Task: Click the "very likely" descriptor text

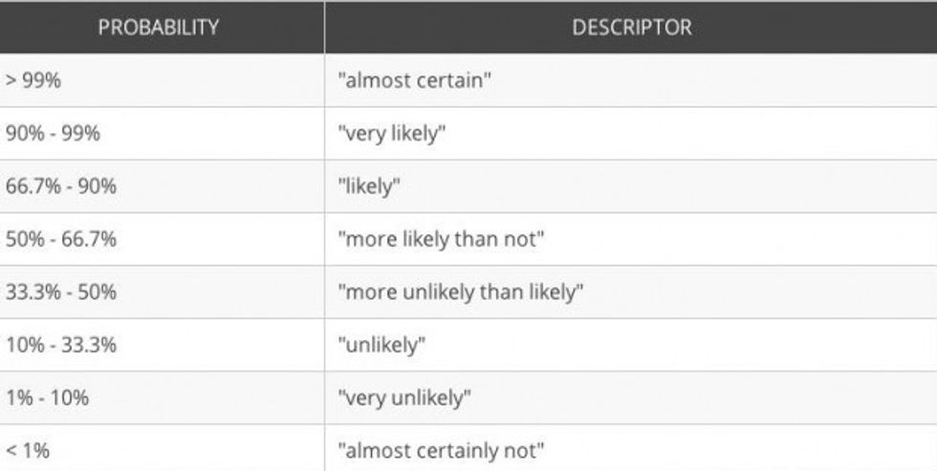Action: (392, 134)
